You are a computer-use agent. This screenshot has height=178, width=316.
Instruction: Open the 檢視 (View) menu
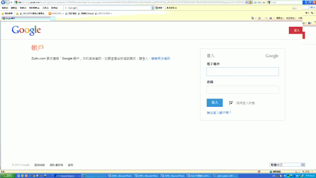(x=23, y=8)
